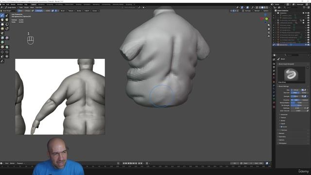Set radius unit to Scene

tap(304, 93)
